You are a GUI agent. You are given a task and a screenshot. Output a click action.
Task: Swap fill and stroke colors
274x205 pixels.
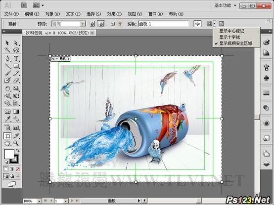[18, 151]
